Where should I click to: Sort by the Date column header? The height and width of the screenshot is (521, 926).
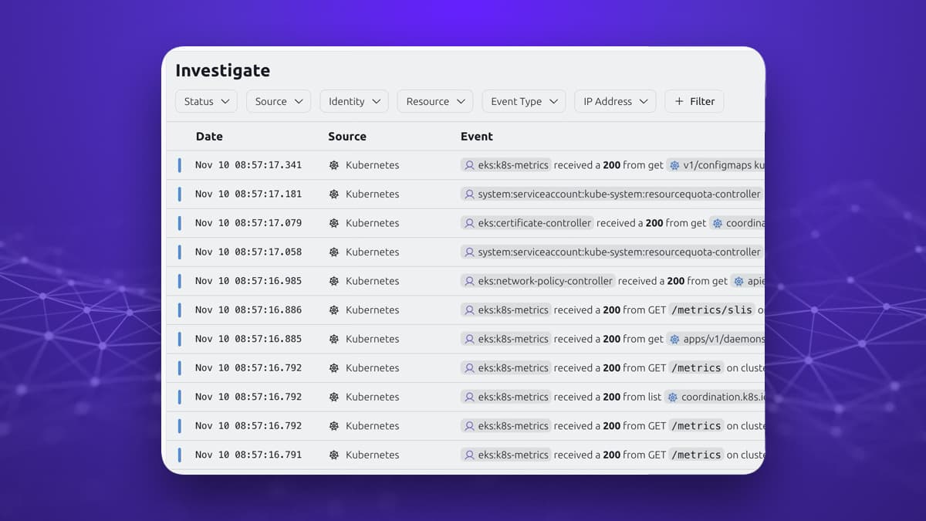pos(209,137)
